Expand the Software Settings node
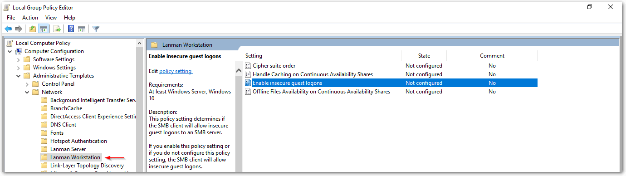 (19, 59)
